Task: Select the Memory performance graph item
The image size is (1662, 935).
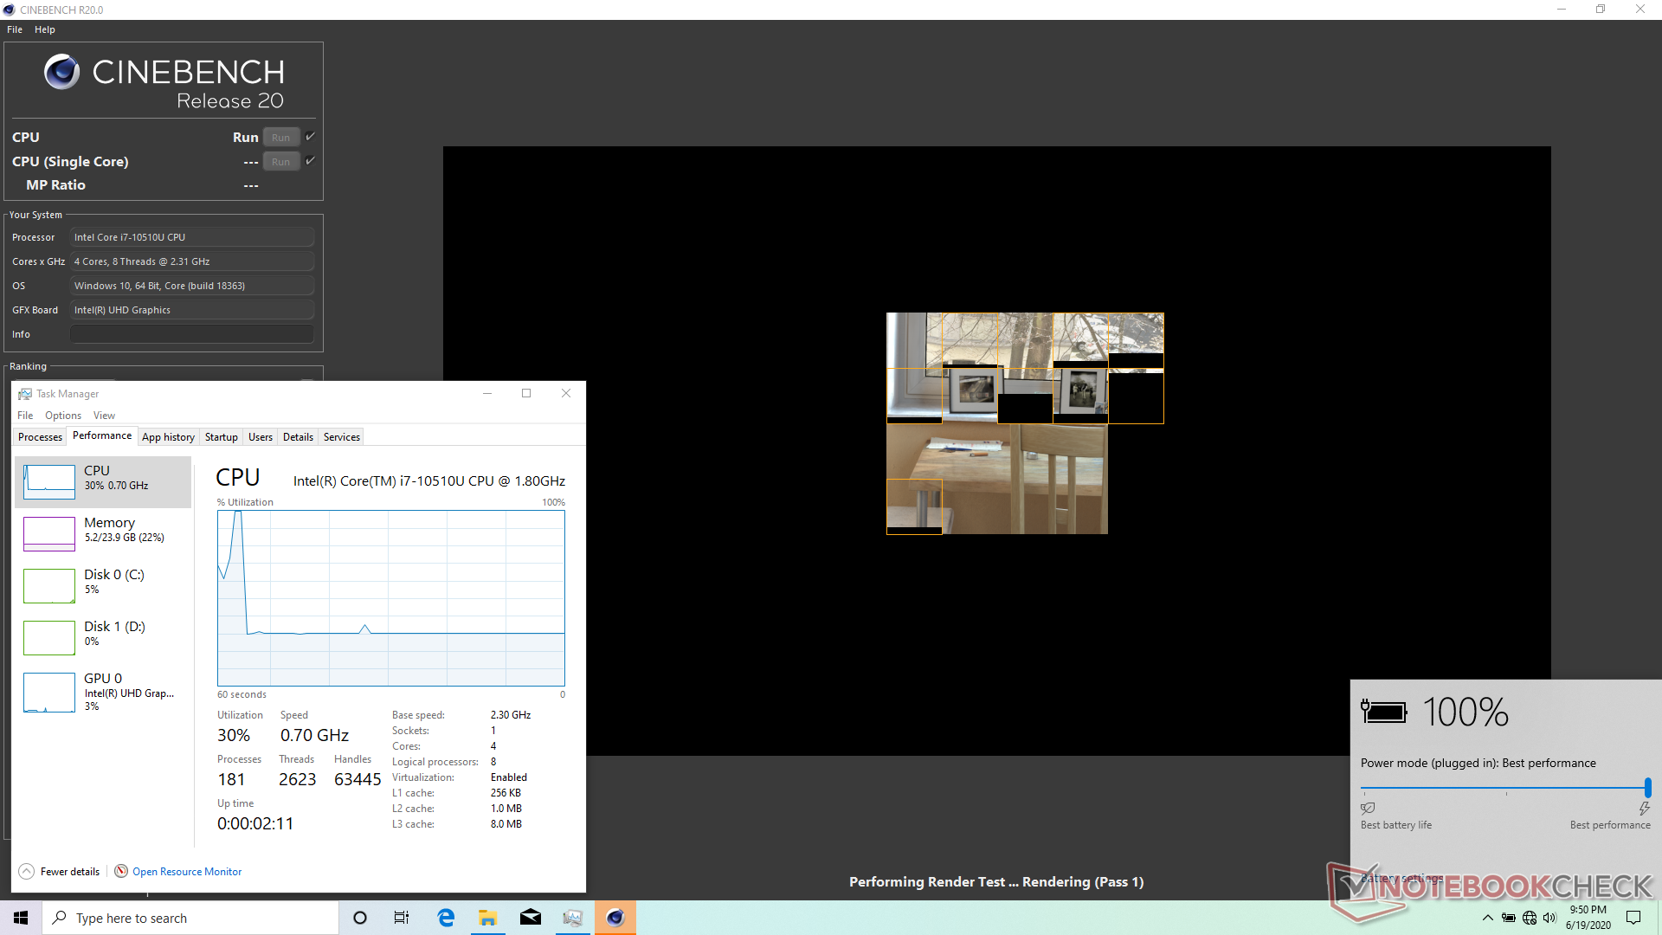Action: coord(103,533)
